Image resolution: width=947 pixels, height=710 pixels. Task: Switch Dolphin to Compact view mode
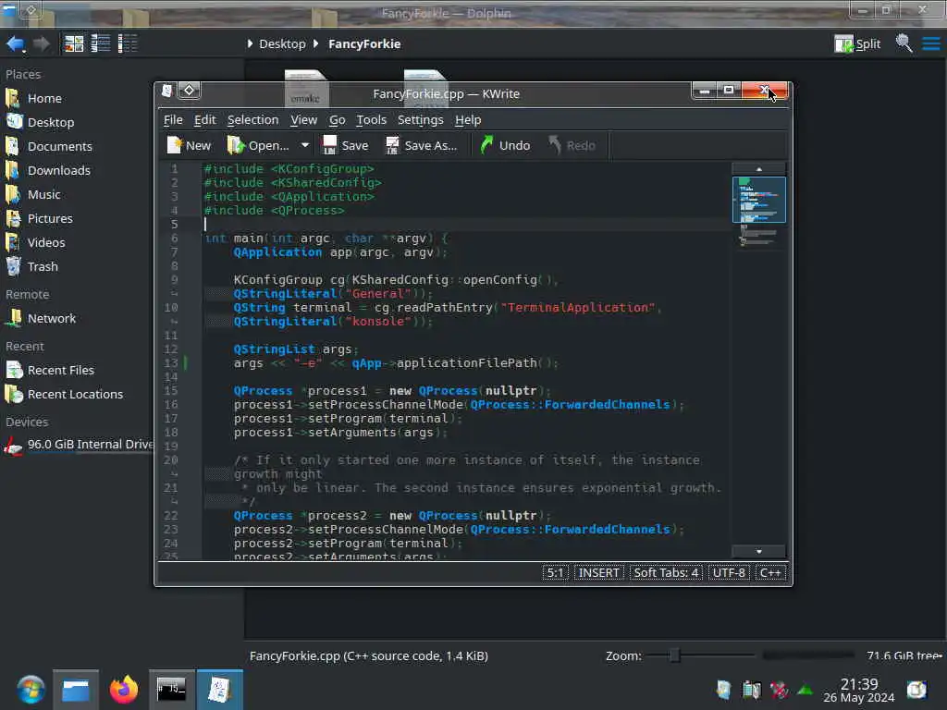click(x=100, y=43)
